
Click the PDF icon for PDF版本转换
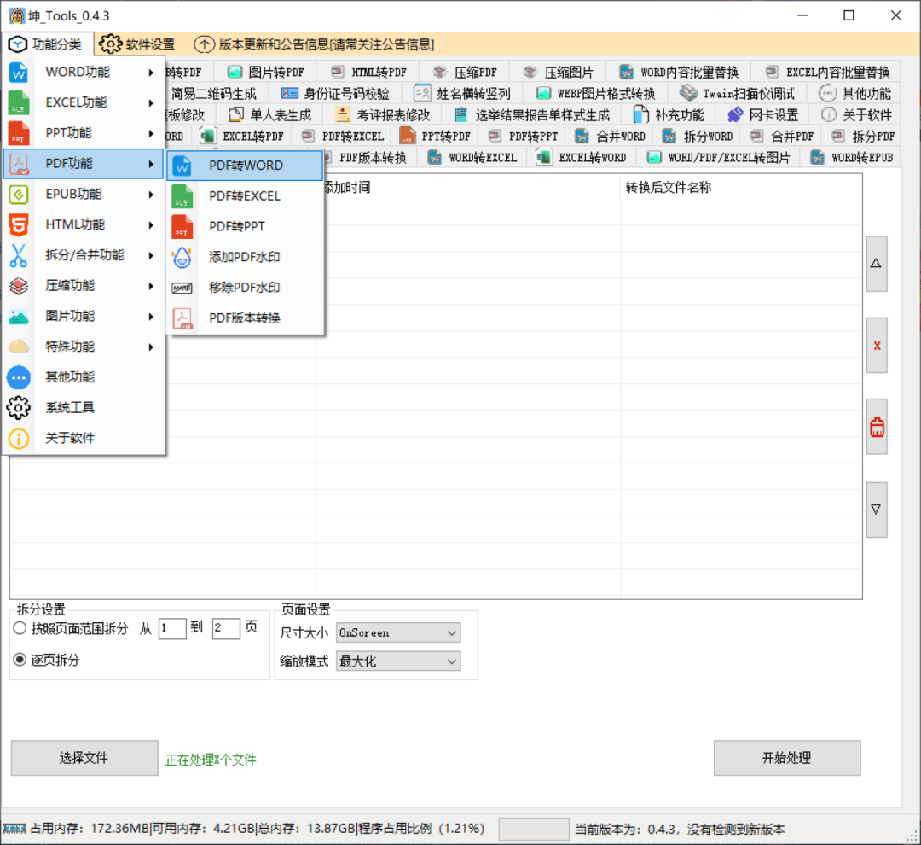pos(182,318)
